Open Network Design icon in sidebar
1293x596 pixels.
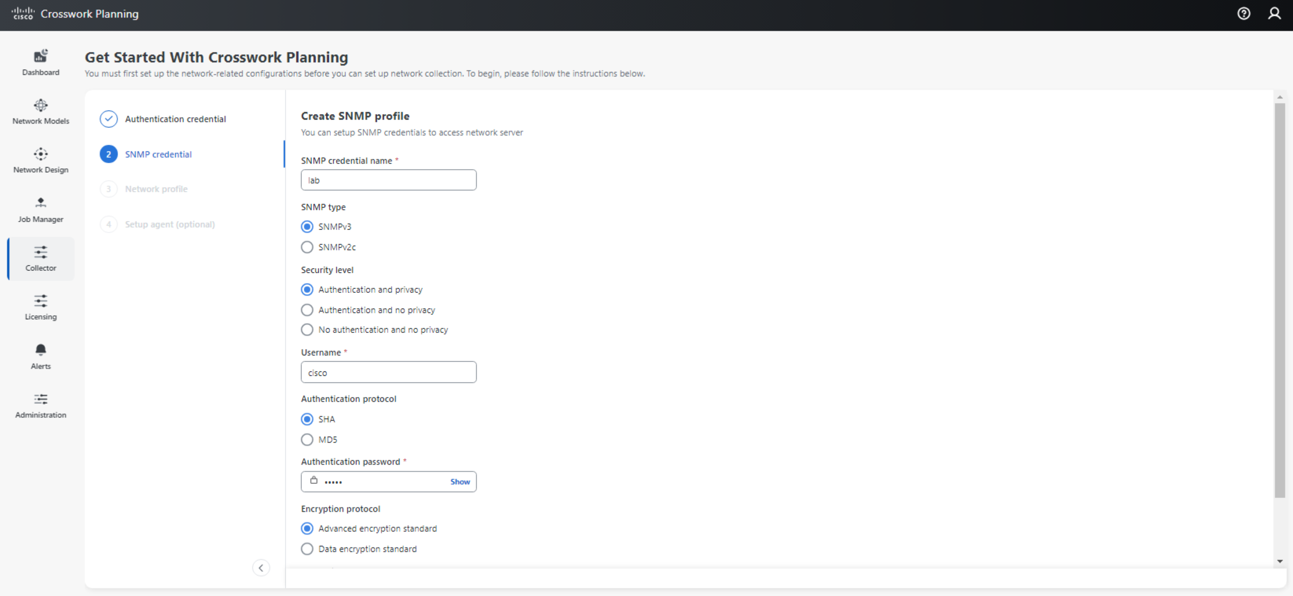point(40,154)
